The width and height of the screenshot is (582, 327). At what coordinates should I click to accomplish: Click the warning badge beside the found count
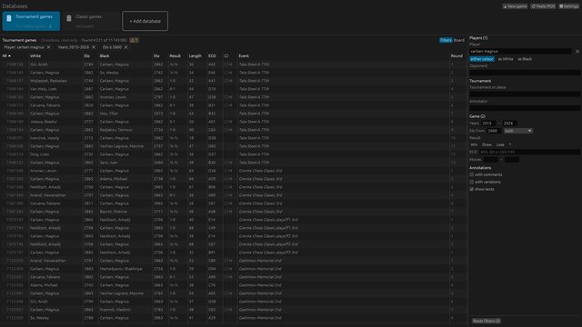(x=134, y=40)
